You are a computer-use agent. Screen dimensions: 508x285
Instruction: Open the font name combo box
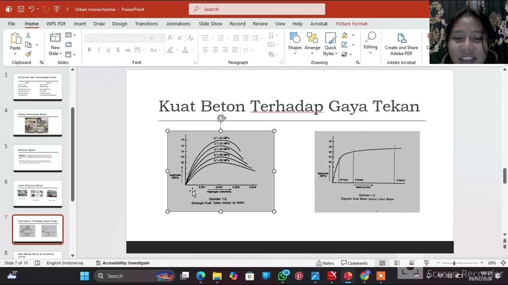pyautogui.click(x=115, y=38)
